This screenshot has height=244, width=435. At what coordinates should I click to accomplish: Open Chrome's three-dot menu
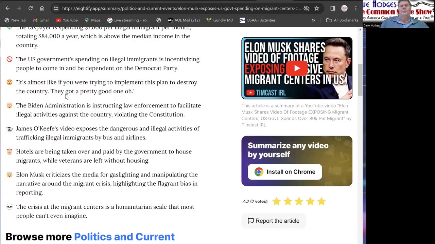pos(356,8)
